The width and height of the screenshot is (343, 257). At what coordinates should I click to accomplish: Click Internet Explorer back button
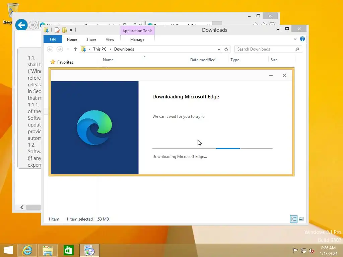[21, 25]
